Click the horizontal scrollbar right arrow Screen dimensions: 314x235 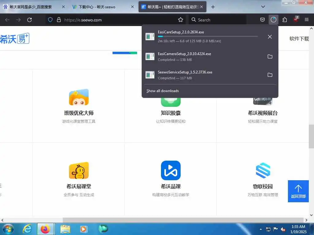pos(306,220)
